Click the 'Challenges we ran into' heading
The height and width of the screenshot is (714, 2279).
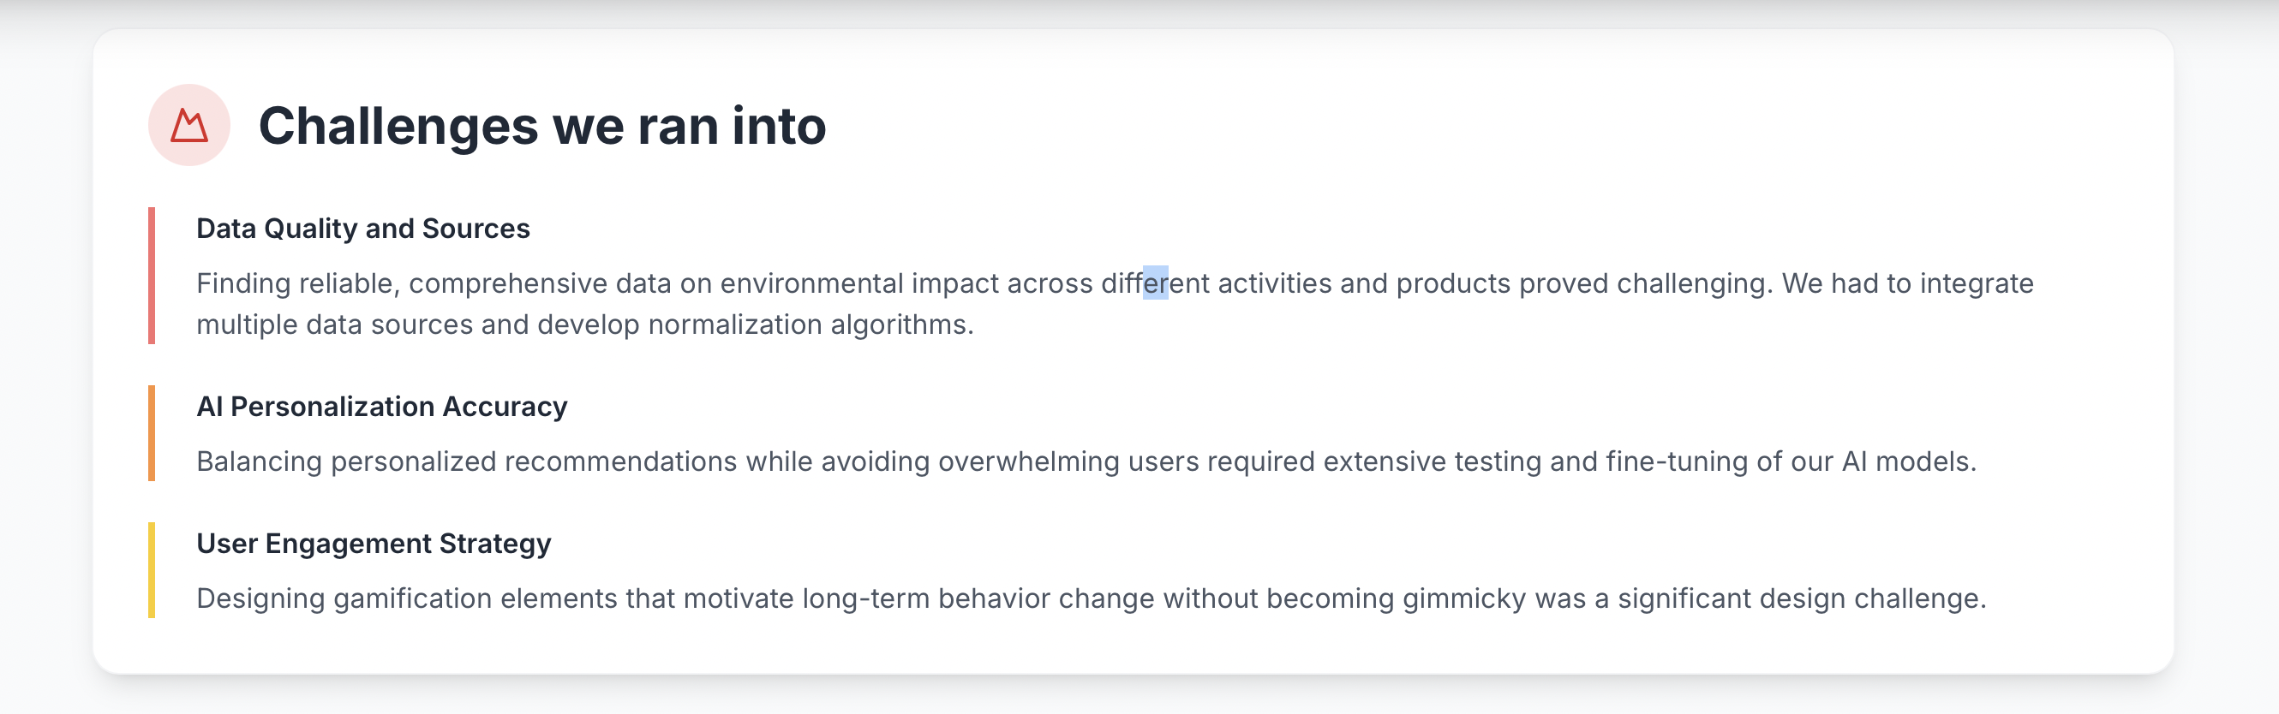click(x=541, y=126)
